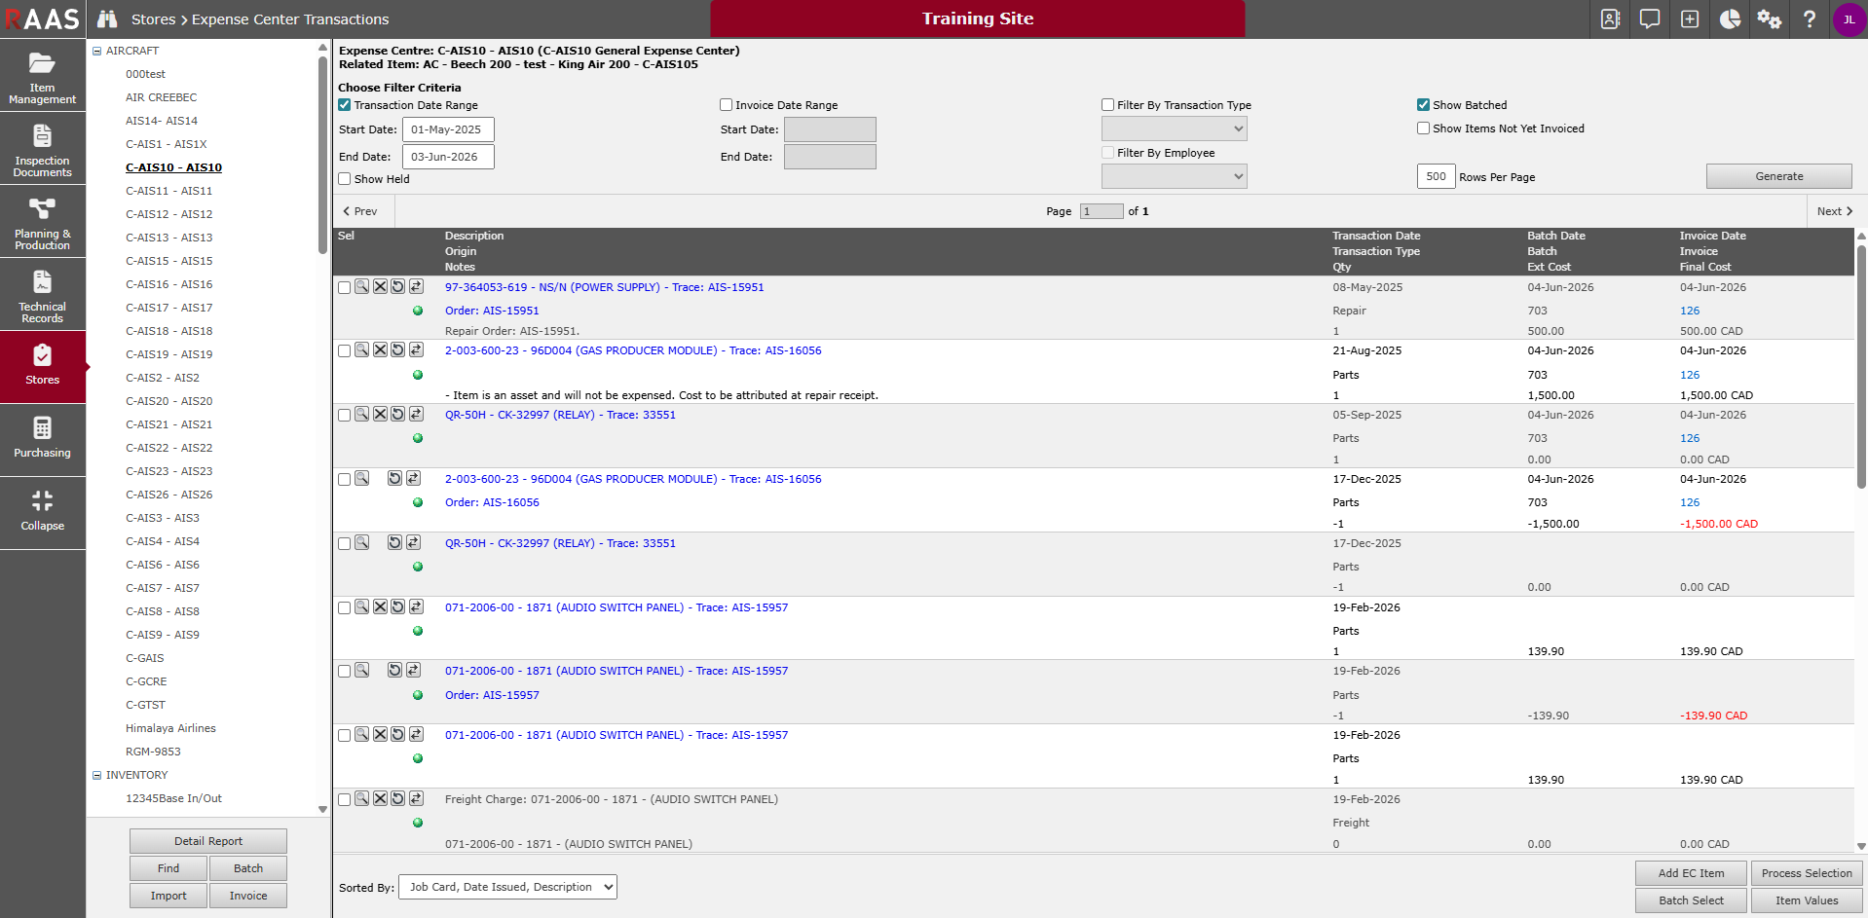Select C-AIS15 - AIS15 in tree

pos(169,261)
